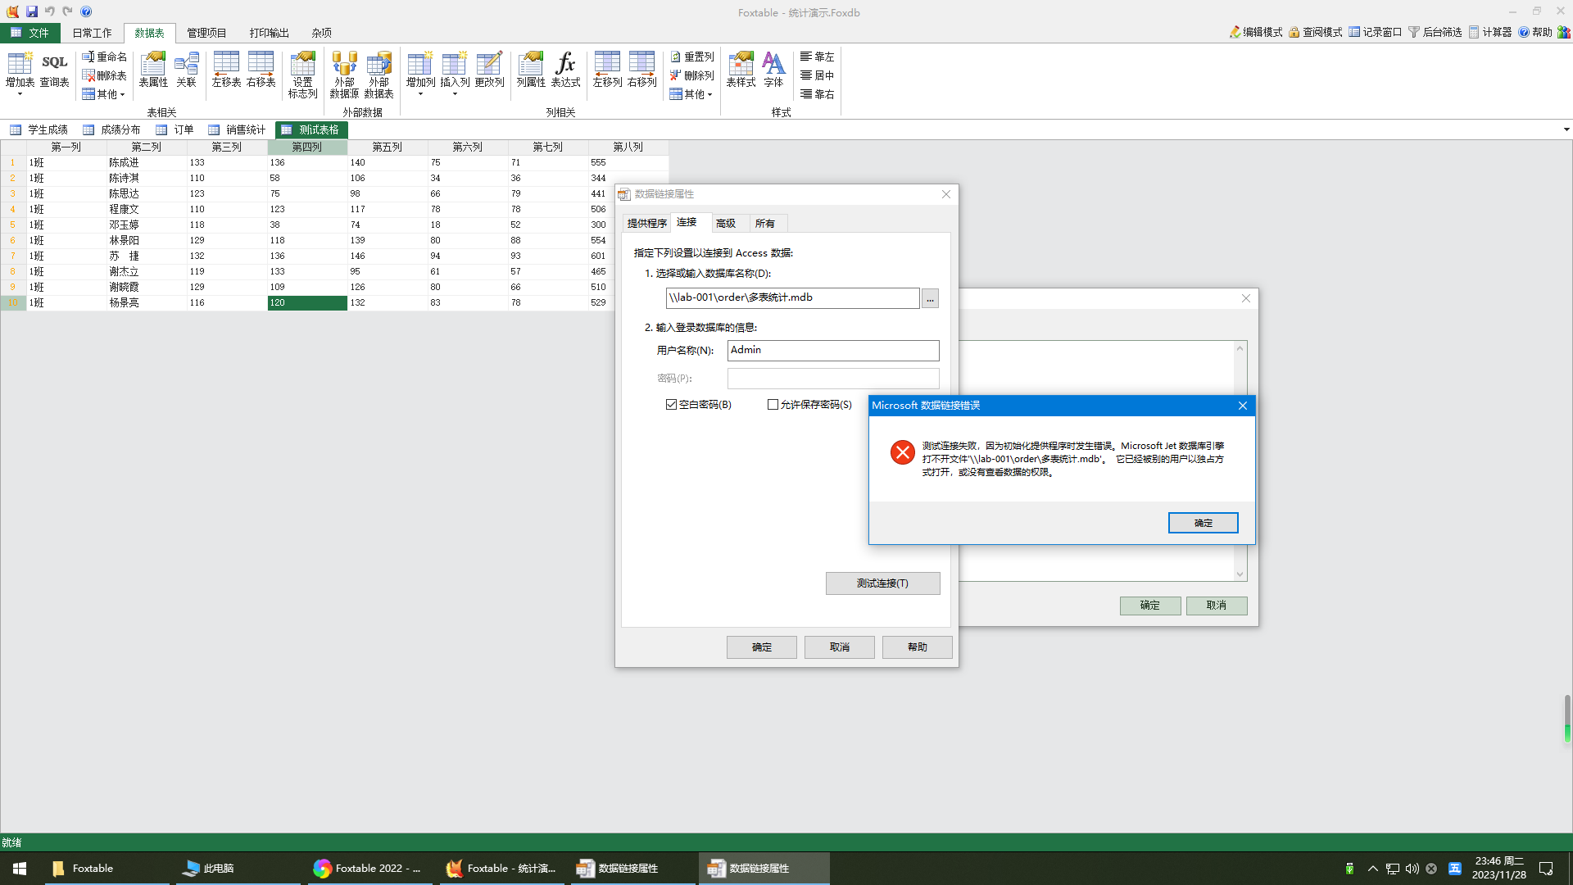Click 取消 in 数据链接属性 dialog
Image resolution: width=1573 pixels, height=885 pixels.
click(x=839, y=647)
